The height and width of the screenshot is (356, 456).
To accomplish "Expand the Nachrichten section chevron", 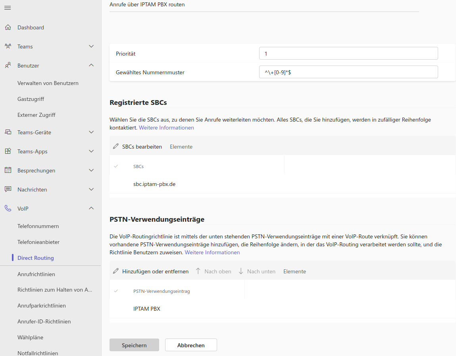I will (91, 190).
